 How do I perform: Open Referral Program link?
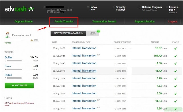coord(152,7)
